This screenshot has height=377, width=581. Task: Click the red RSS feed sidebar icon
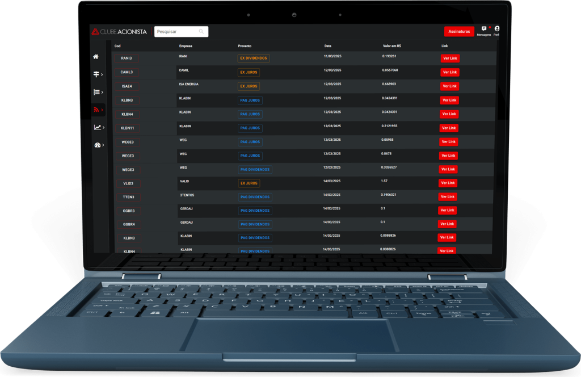96,110
